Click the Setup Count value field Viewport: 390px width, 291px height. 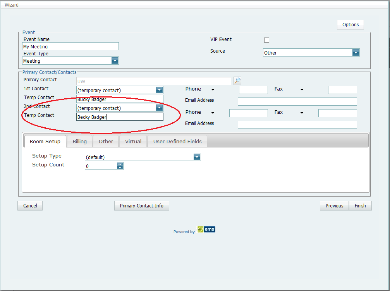(x=101, y=166)
